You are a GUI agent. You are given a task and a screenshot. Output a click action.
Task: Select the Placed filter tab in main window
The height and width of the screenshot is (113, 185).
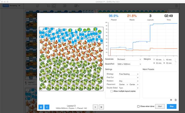pyautogui.click(x=6, y=6)
